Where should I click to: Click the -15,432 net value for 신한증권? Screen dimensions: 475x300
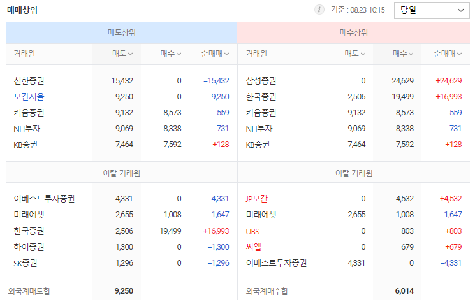[216, 81]
